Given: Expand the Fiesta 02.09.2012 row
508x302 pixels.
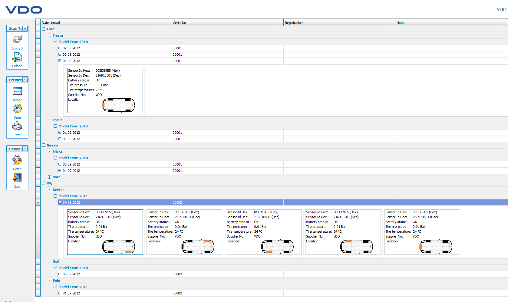Looking at the screenshot, I should (x=60, y=48).
